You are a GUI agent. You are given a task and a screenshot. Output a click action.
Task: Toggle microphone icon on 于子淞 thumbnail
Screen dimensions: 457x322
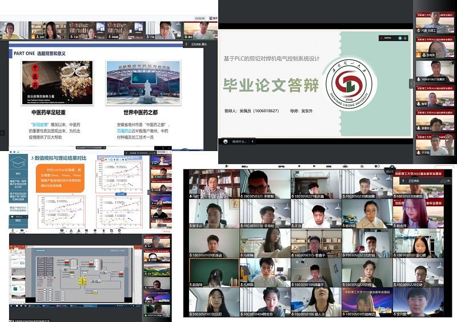click(x=419, y=152)
